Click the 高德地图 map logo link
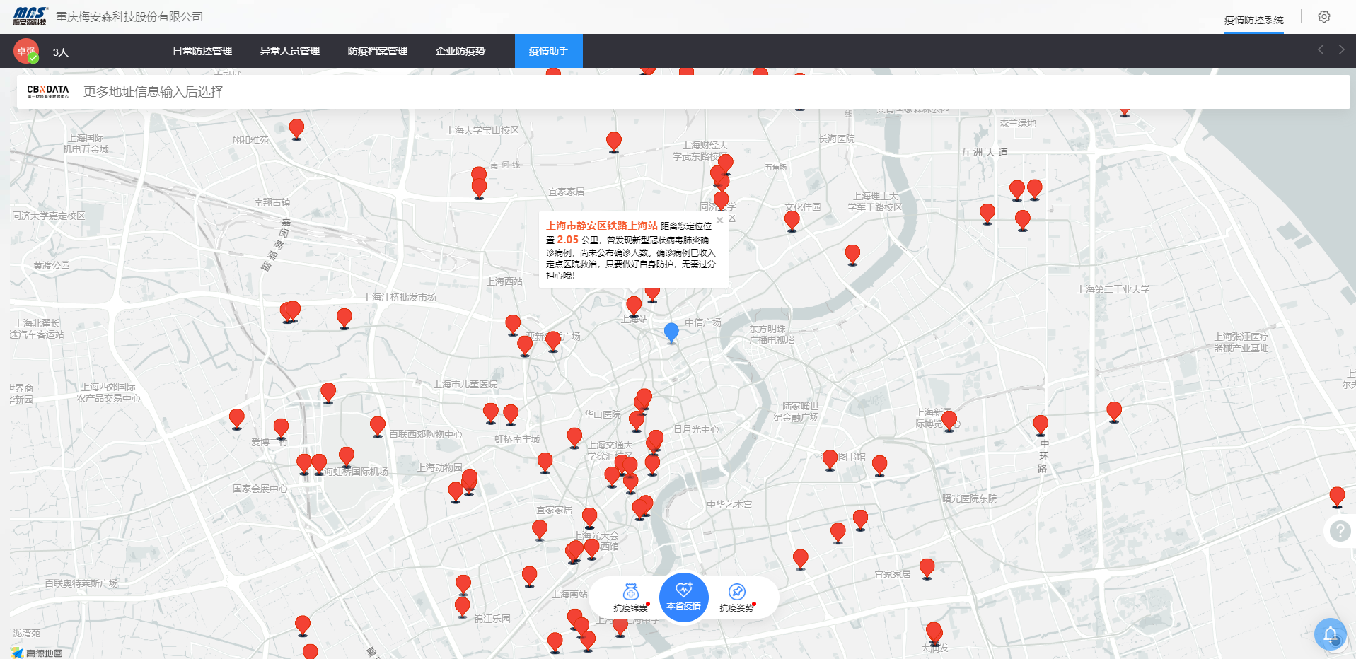Viewport: 1356px width, 659px height. 38,653
